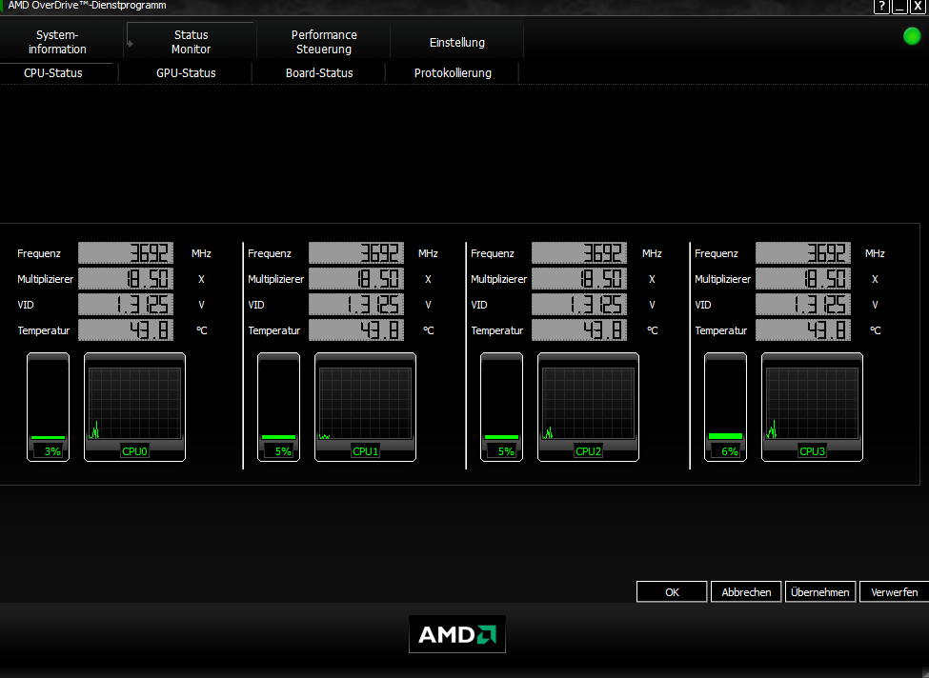Click the CPU1 Frequenz value 3692
Image resolution: width=929 pixels, height=678 pixels.
click(356, 253)
